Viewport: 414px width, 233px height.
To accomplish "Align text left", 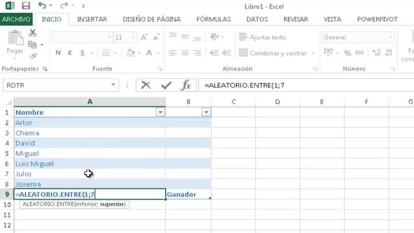I will [173, 53].
